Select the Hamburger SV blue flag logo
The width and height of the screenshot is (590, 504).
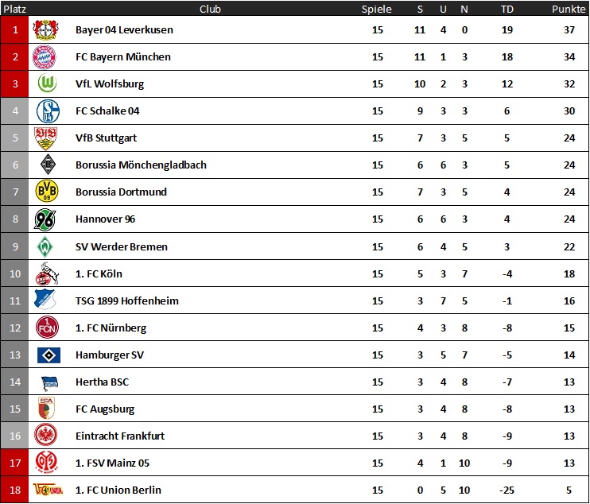[49, 355]
